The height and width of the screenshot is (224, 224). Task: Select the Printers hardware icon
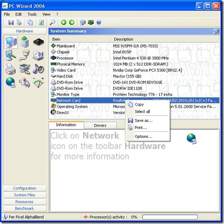[11, 69]
